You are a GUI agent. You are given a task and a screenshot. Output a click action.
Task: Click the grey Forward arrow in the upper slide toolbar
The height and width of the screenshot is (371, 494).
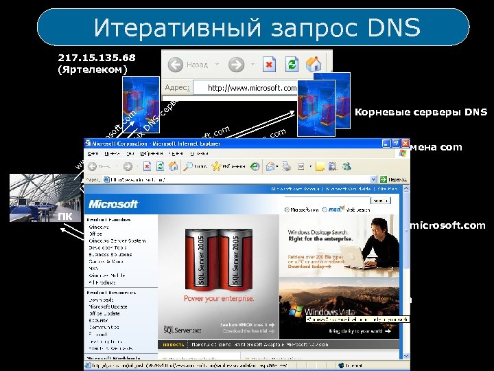click(x=236, y=65)
